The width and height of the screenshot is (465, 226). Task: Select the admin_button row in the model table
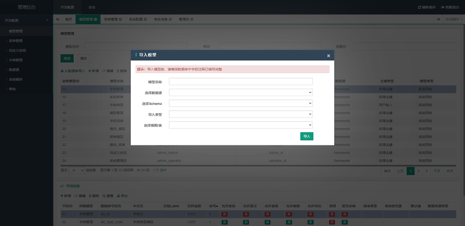258,152
